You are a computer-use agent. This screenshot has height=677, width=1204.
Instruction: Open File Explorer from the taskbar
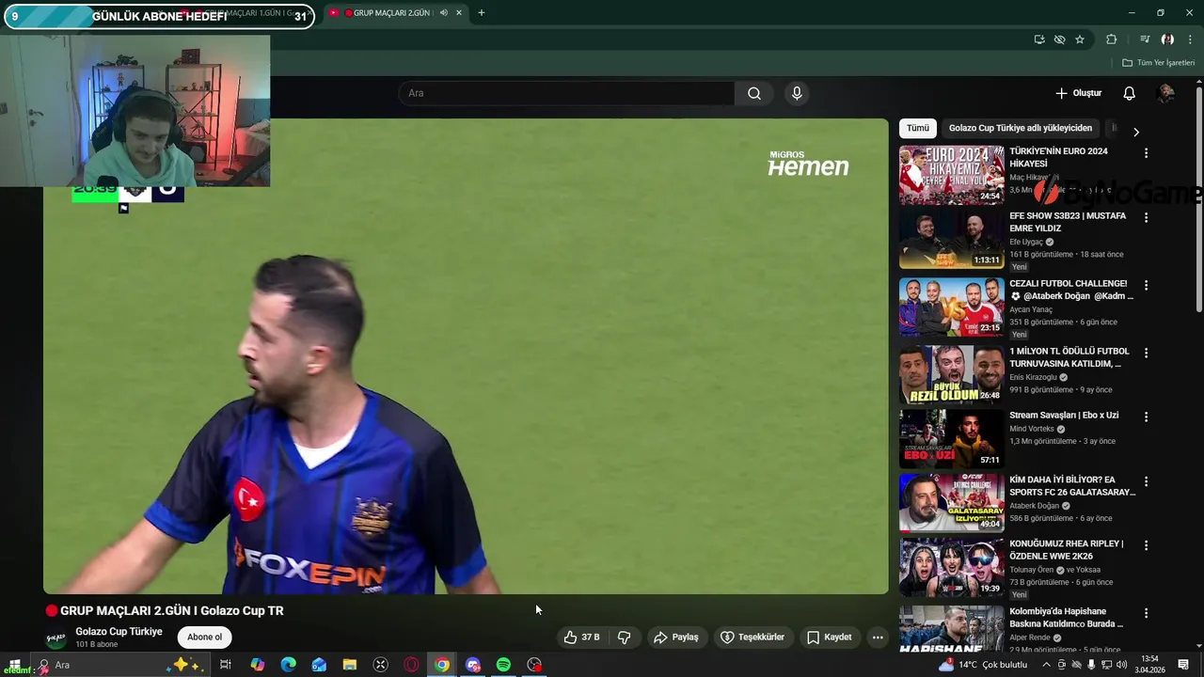[349, 665]
